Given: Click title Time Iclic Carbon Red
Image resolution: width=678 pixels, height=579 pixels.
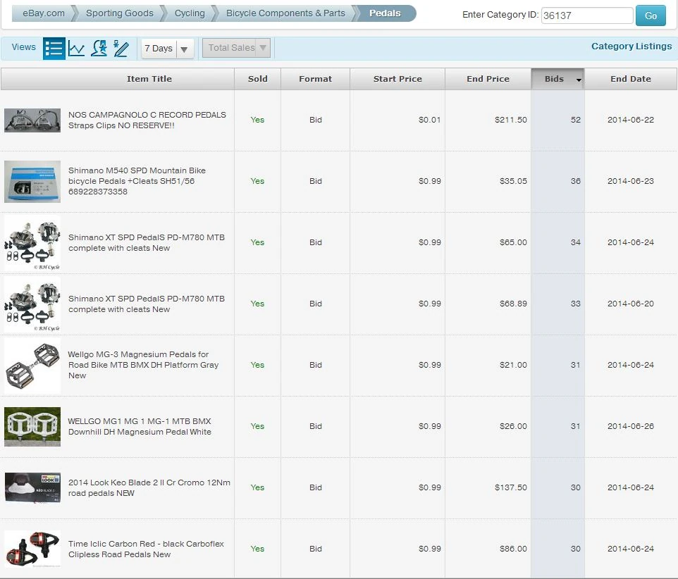Looking at the screenshot, I should [x=146, y=549].
